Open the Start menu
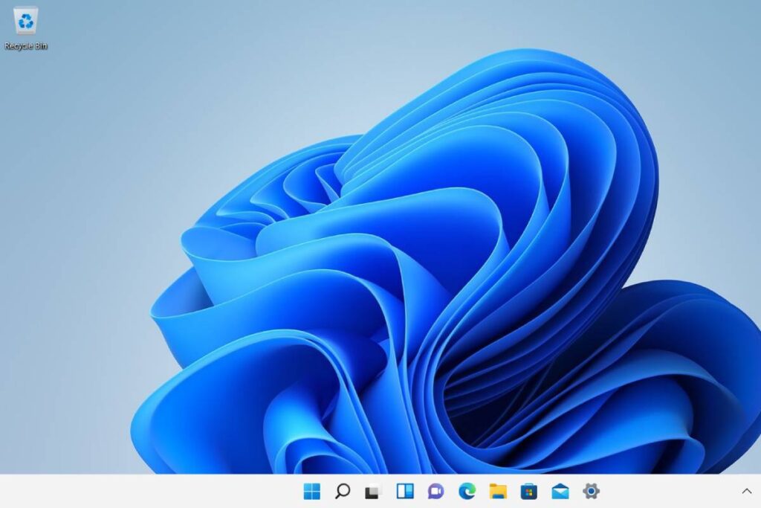 coord(313,491)
